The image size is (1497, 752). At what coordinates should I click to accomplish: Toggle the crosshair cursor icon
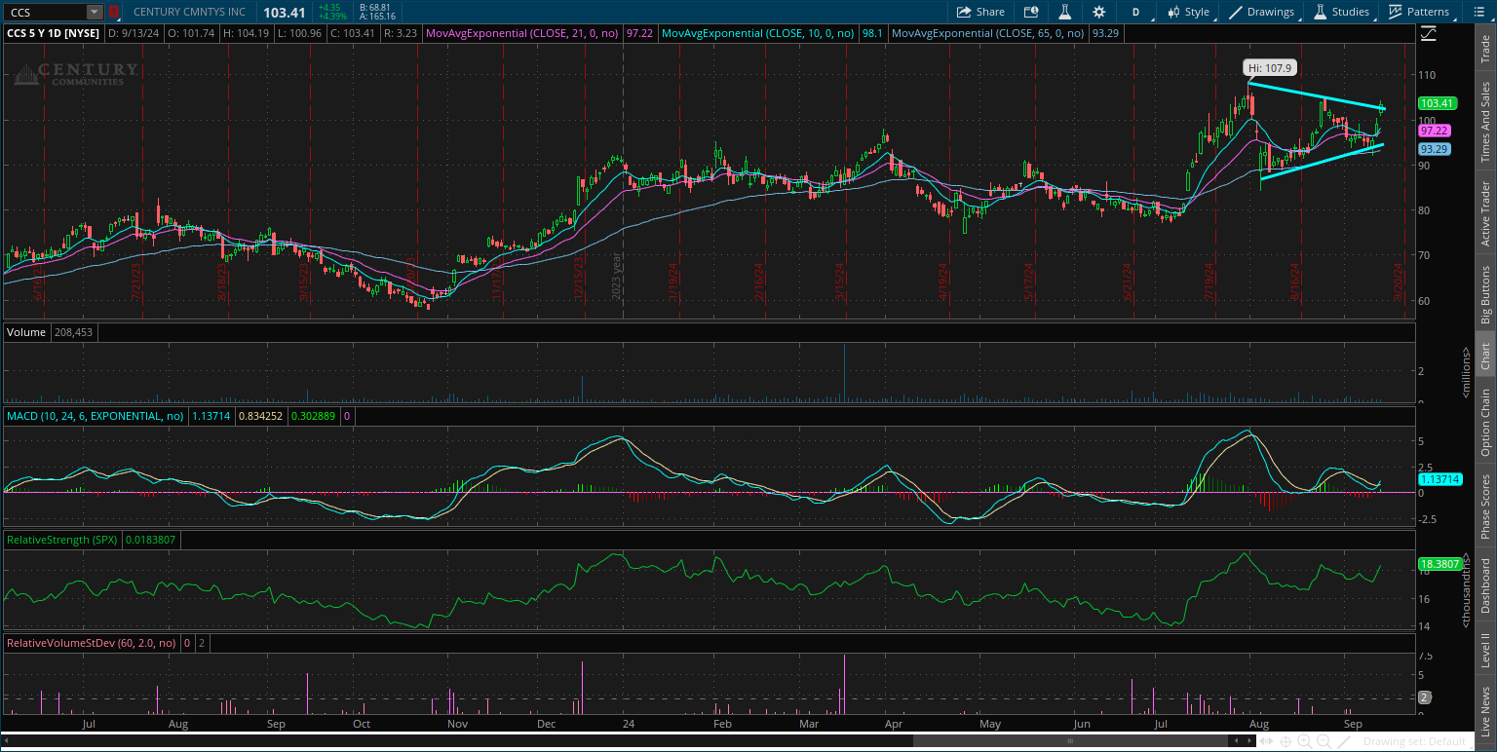pyautogui.click(x=1287, y=741)
